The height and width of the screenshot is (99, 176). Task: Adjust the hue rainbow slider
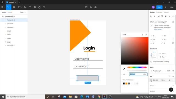[137, 67]
